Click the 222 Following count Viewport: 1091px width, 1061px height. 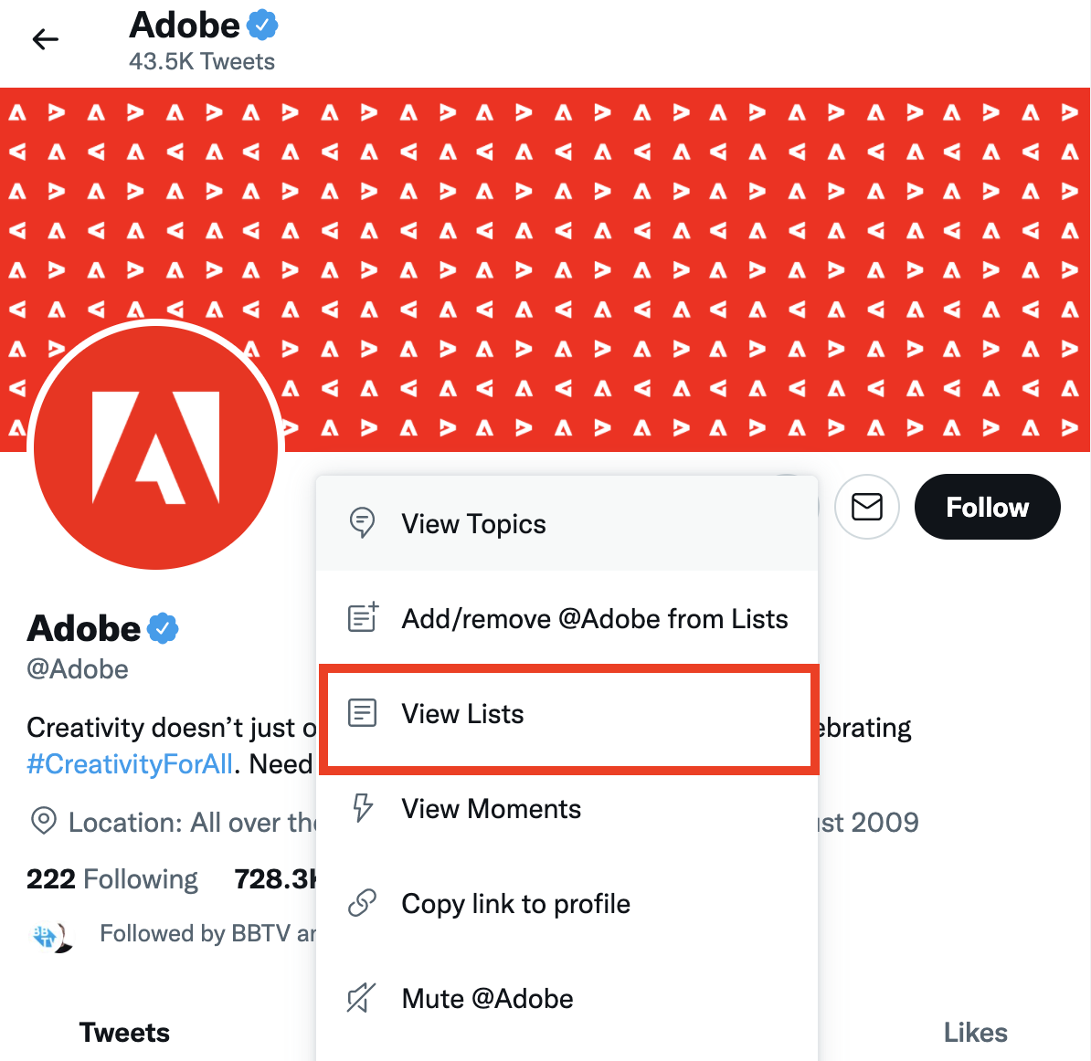click(111, 877)
